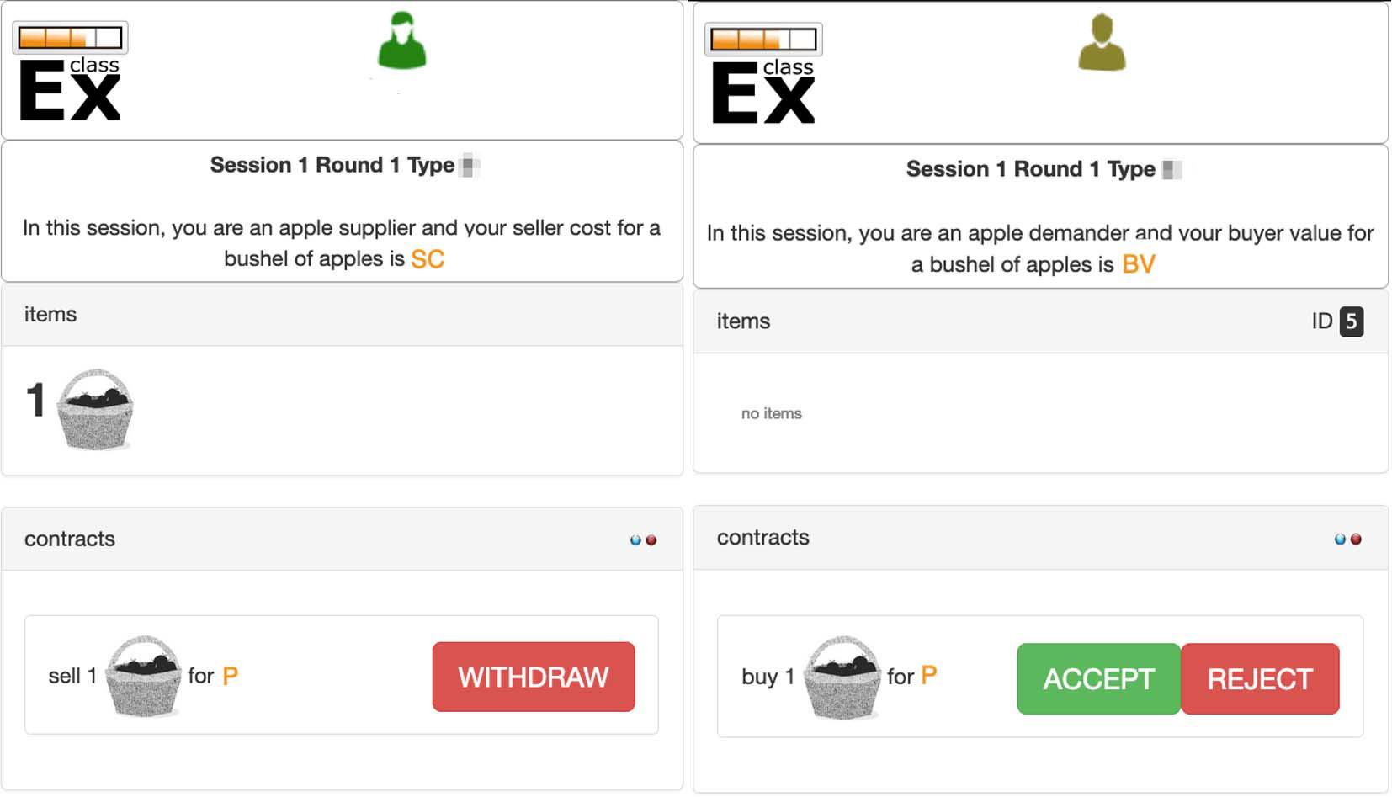
Task: Click the olive demander avatar icon
Action: click(1102, 43)
